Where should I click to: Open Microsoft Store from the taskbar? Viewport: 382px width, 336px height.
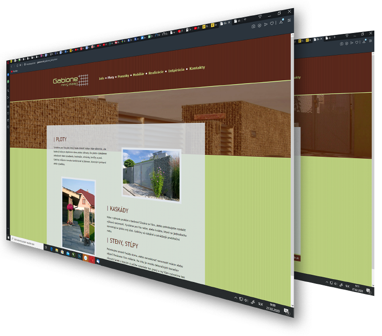coord(63,252)
